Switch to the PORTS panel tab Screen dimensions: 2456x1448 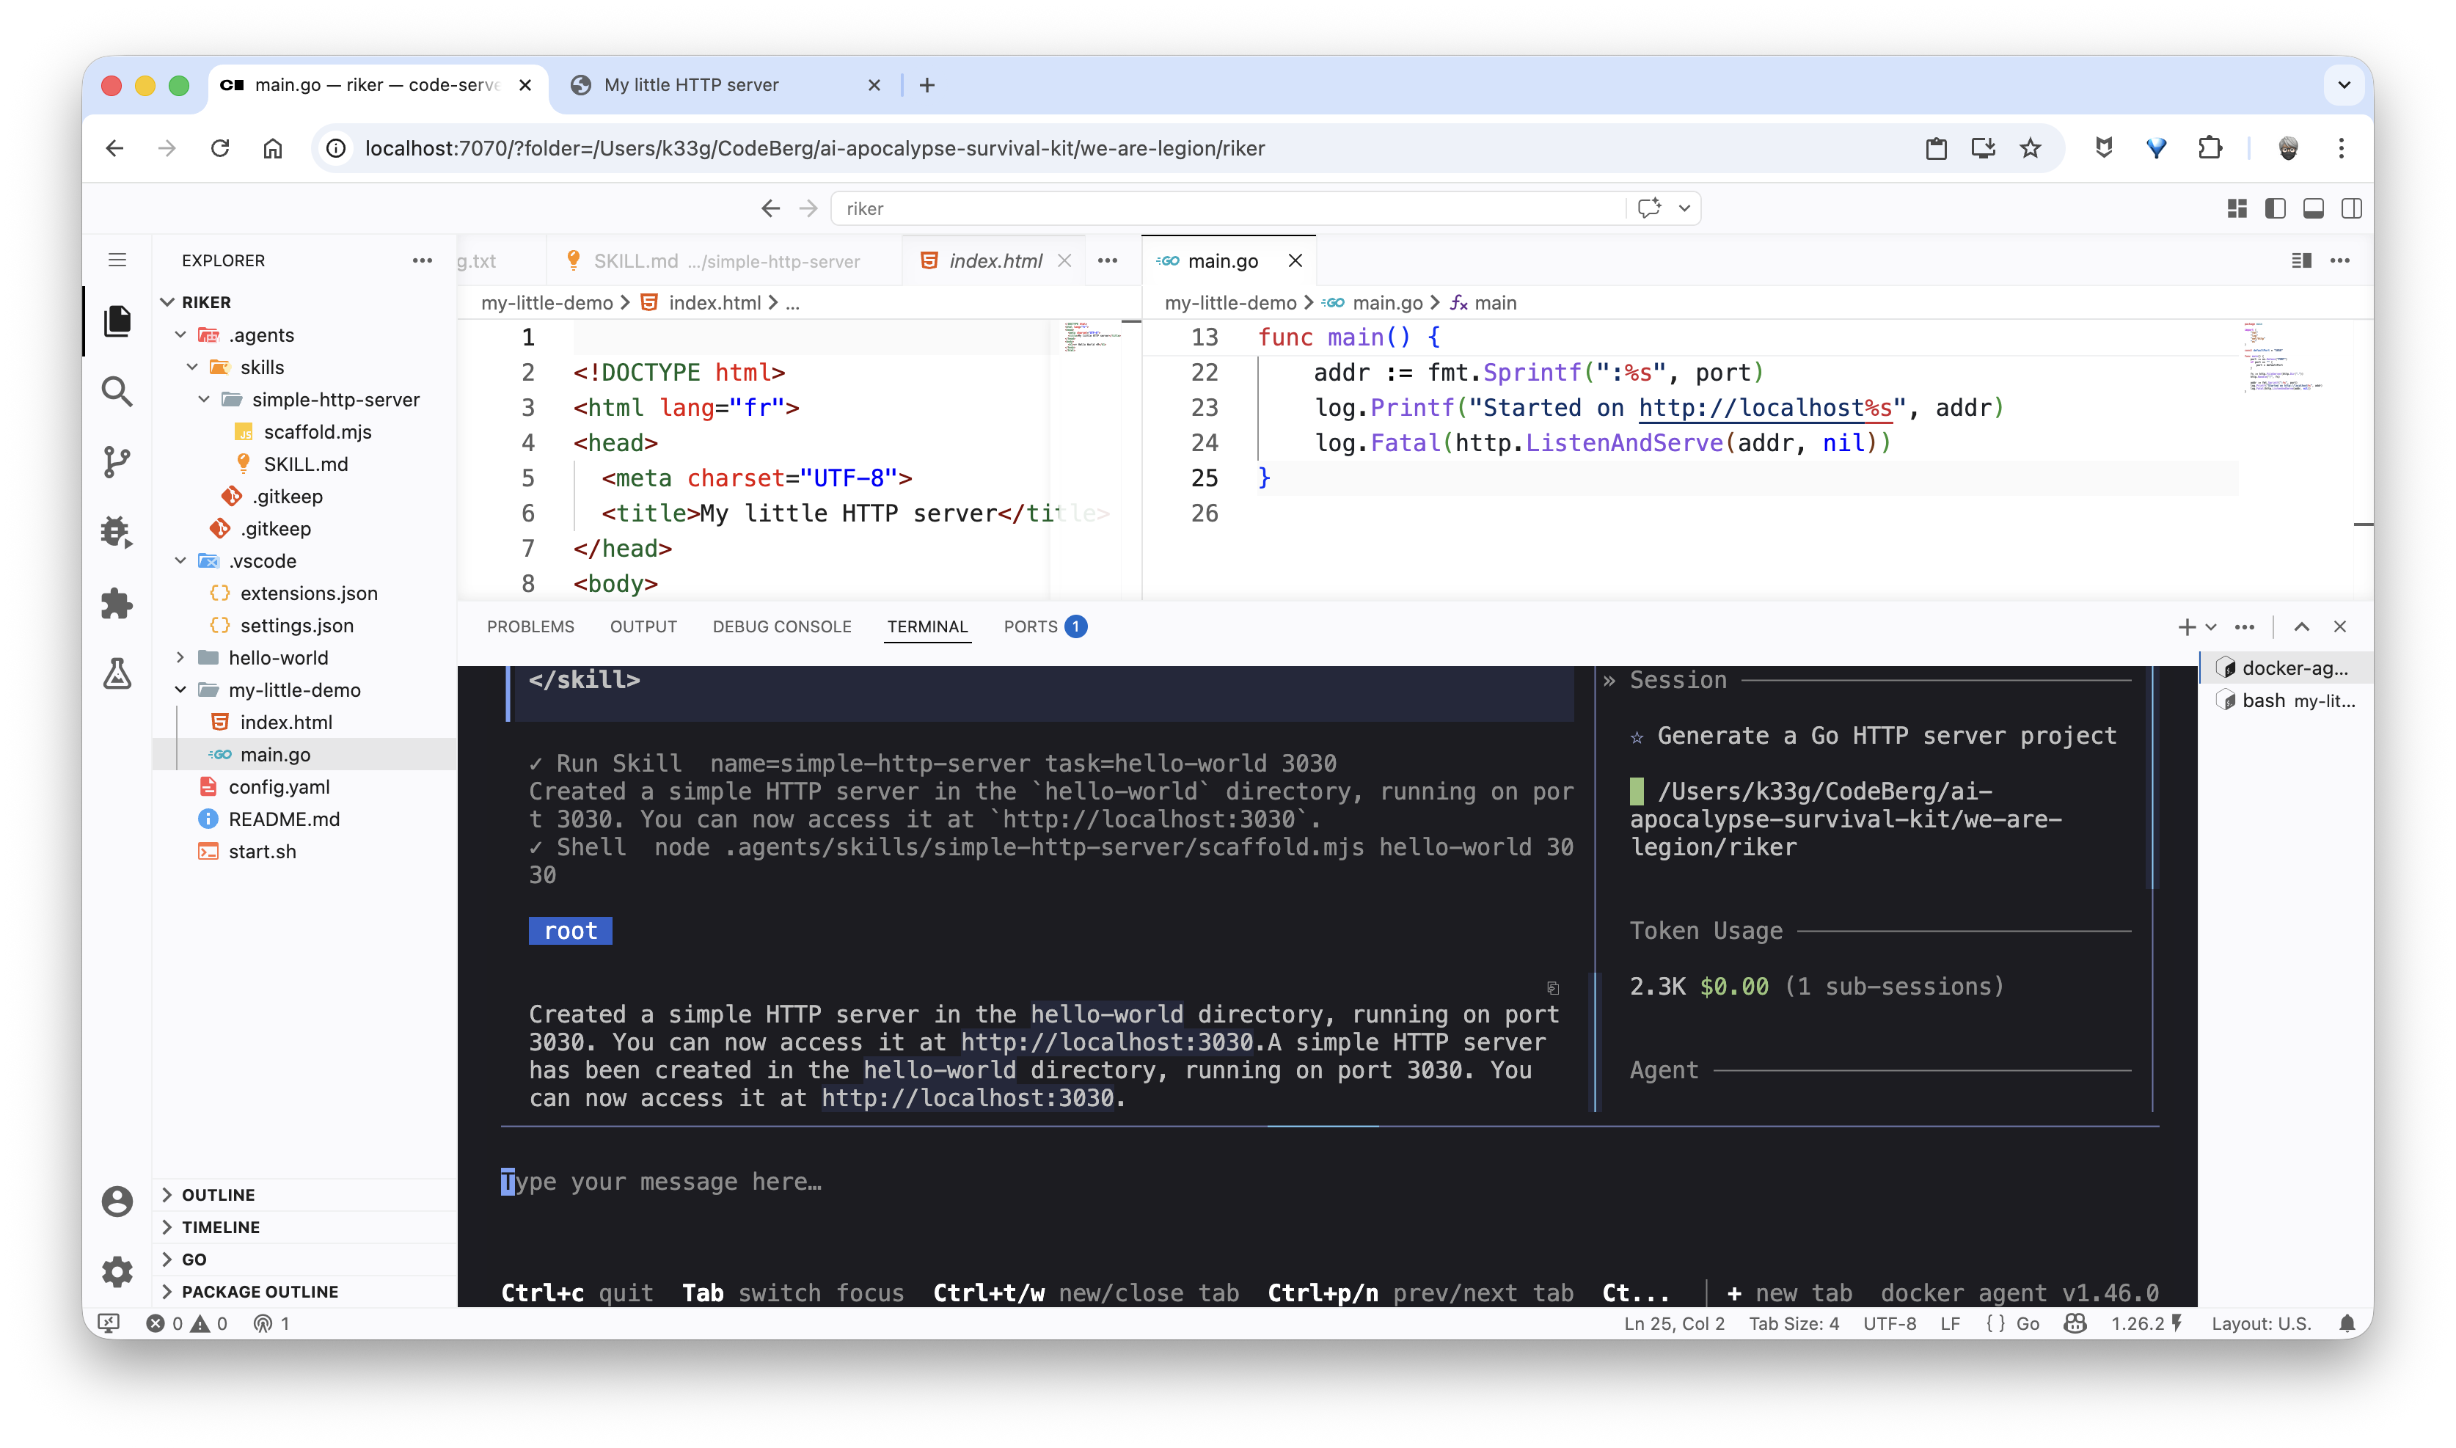(x=1031, y=626)
